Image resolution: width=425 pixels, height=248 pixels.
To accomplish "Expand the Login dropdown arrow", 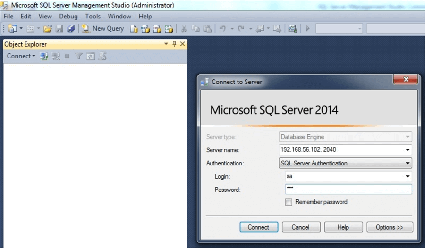I will [408, 176].
